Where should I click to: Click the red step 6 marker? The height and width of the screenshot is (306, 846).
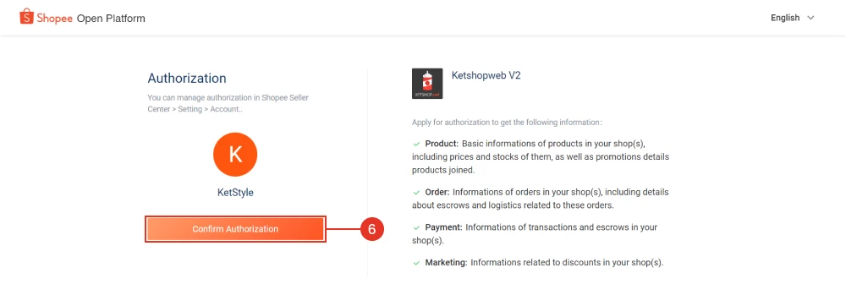pyautogui.click(x=371, y=229)
